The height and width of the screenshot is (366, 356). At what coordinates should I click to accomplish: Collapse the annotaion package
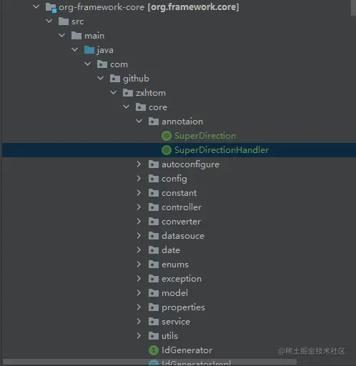[x=139, y=122]
